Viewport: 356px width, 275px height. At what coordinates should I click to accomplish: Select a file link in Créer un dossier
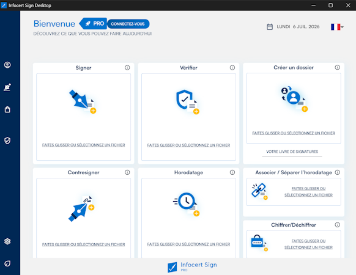pos(294,133)
